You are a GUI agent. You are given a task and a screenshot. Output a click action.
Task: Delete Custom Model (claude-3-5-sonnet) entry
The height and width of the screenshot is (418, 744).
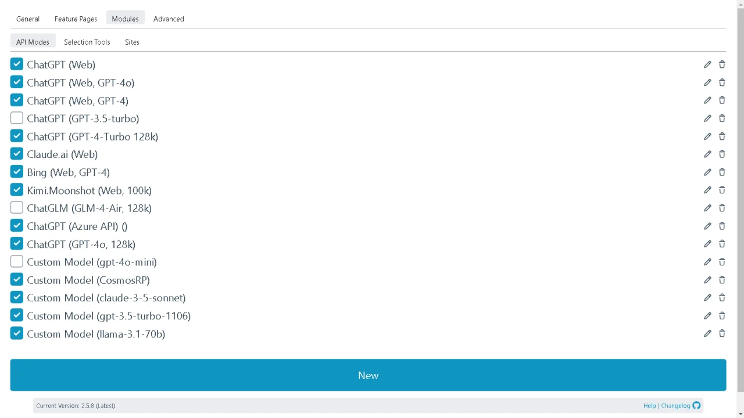(x=722, y=297)
